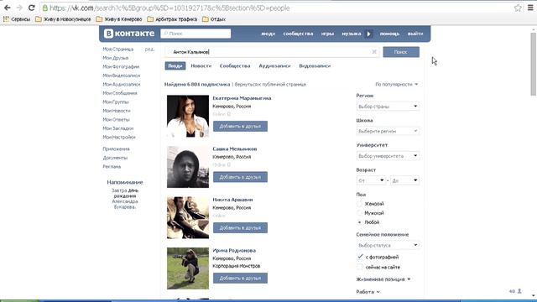Open the Живу в Кемерово bookmark folder
Screen dimensions: 537x302
pyautogui.click(x=119, y=19)
